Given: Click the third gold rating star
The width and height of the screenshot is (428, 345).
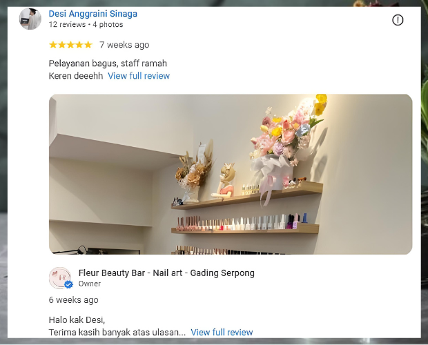Looking at the screenshot, I should click(x=70, y=45).
